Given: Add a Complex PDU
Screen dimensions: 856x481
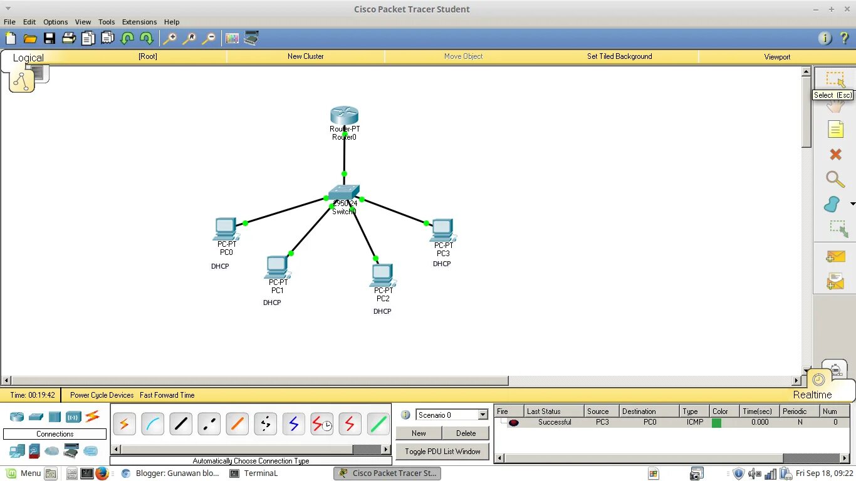Looking at the screenshot, I should 835,281.
